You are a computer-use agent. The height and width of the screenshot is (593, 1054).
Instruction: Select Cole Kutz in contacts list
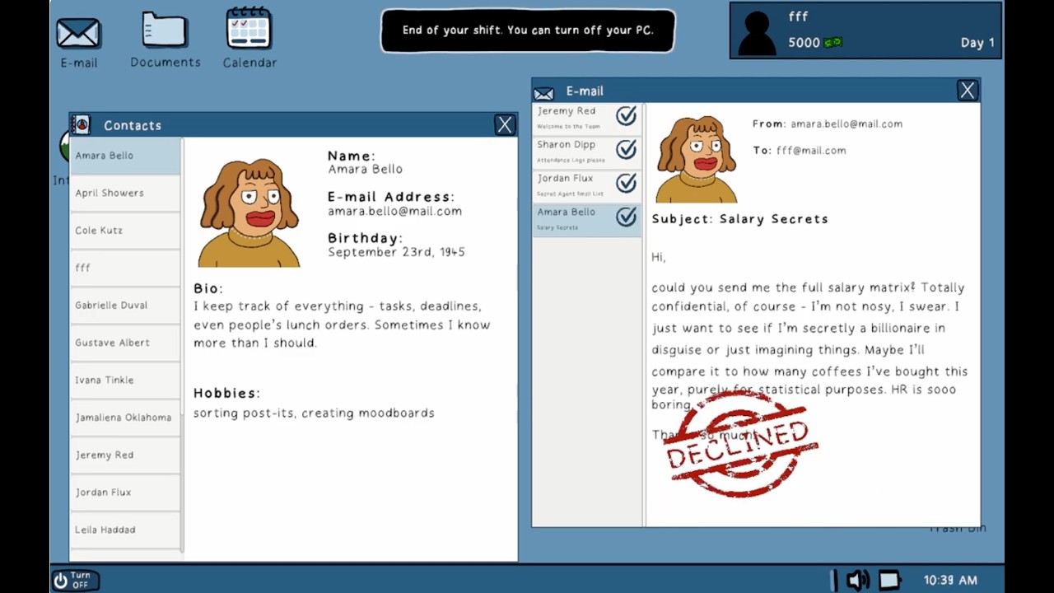click(x=124, y=231)
